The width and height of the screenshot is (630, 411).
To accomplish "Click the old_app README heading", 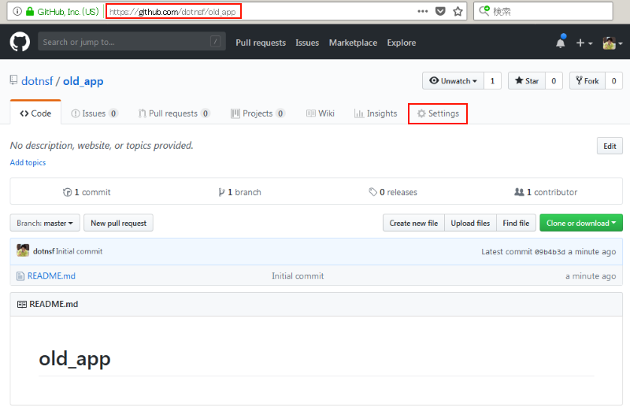I will [x=75, y=358].
